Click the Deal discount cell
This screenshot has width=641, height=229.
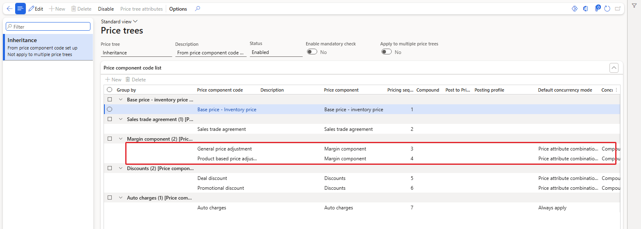point(212,178)
